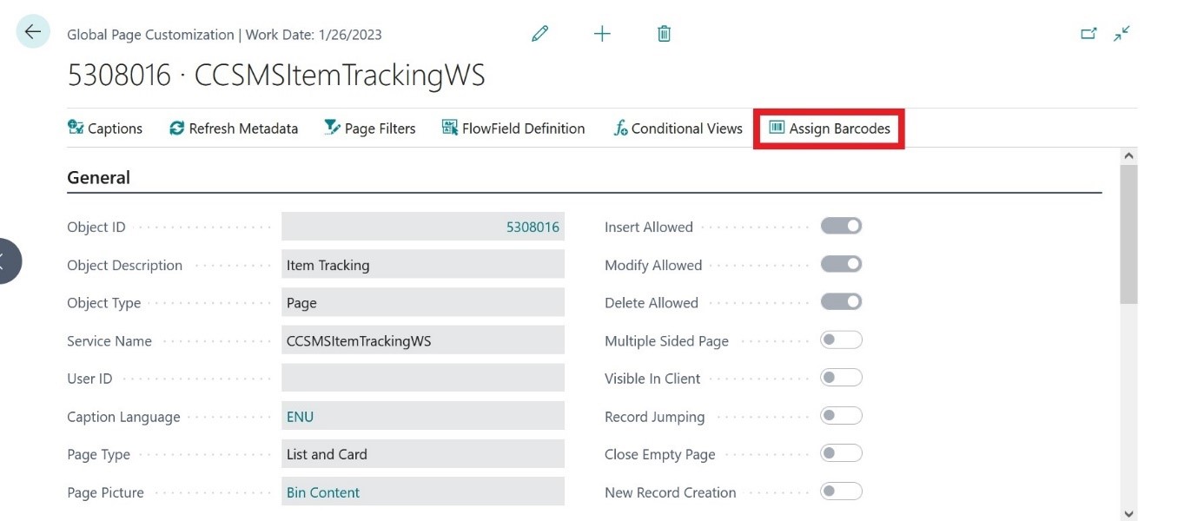This screenshot has height=521, width=1204.
Task: Collapse the General section
Action: click(98, 177)
